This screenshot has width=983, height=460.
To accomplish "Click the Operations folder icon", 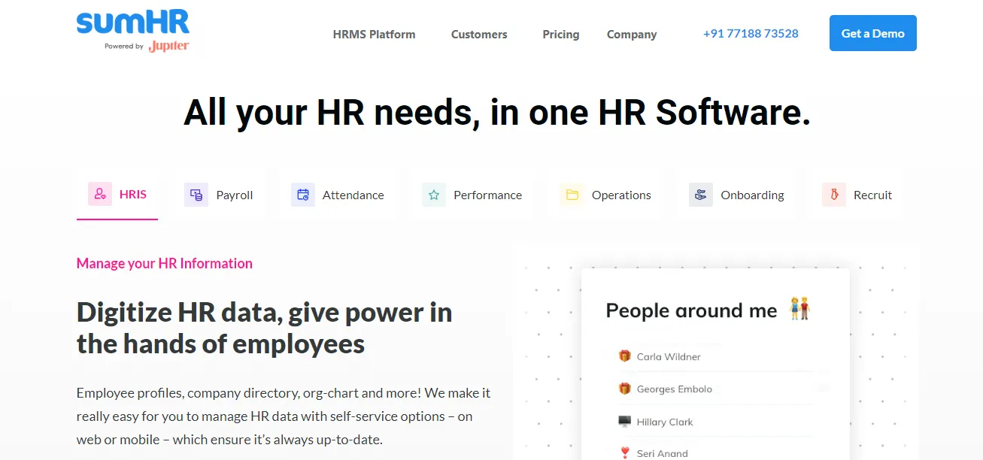I will (x=572, y=195).
